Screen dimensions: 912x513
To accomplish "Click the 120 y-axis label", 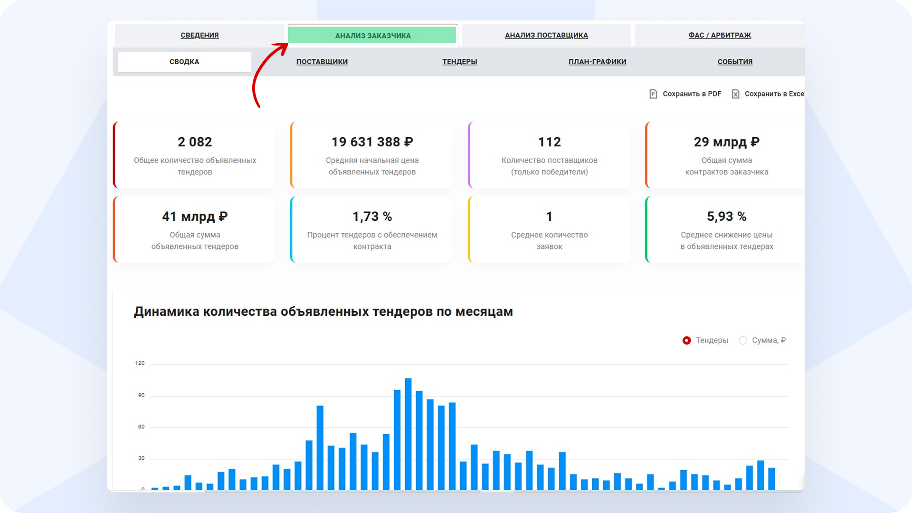I will coord(140,363).
